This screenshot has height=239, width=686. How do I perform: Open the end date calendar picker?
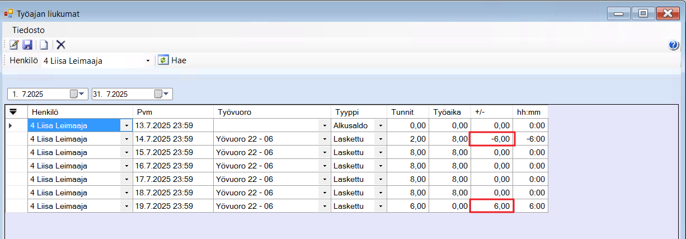tap(162, 94)
